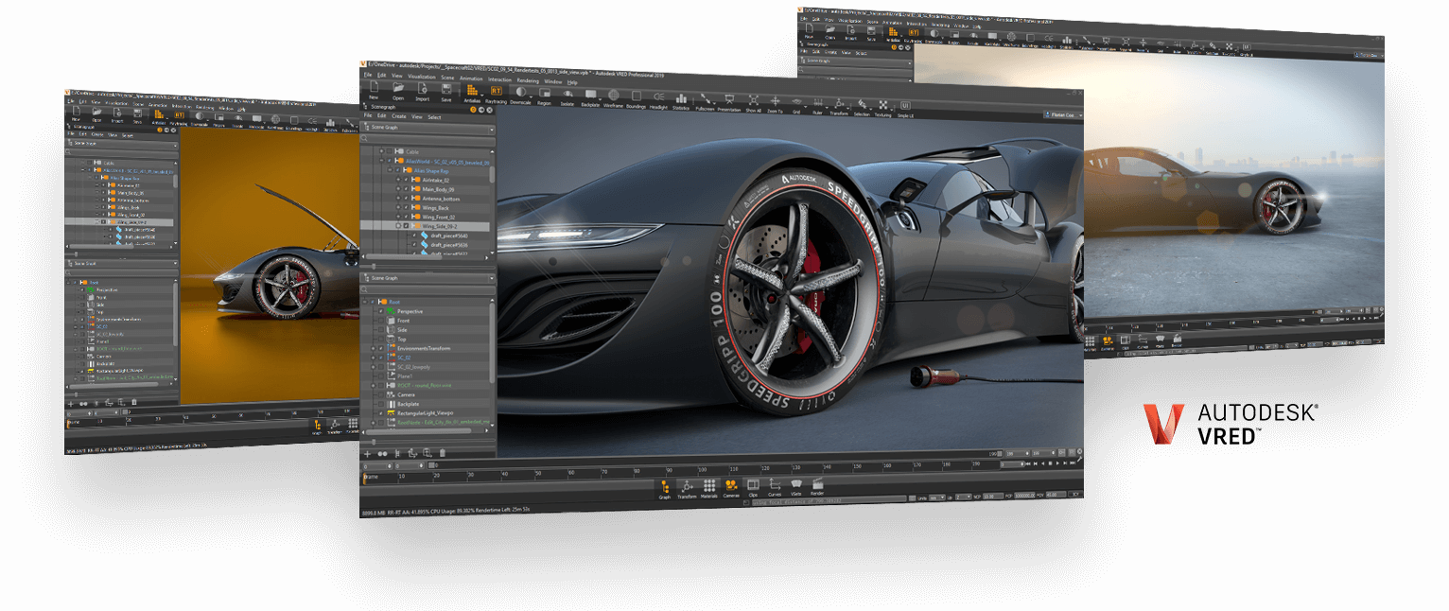The height and width of the screenshot is (611, 1449).
Task: Collapse the AliasWorld node in center tree
Action: [382, 161]
